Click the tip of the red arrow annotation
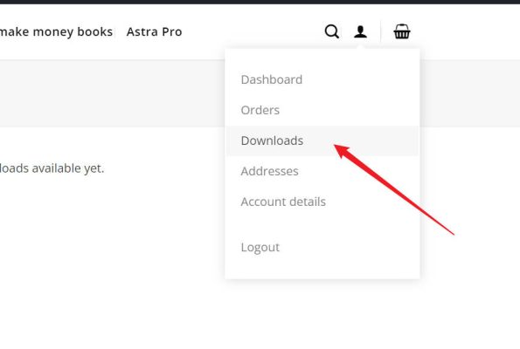 (335, 146)
